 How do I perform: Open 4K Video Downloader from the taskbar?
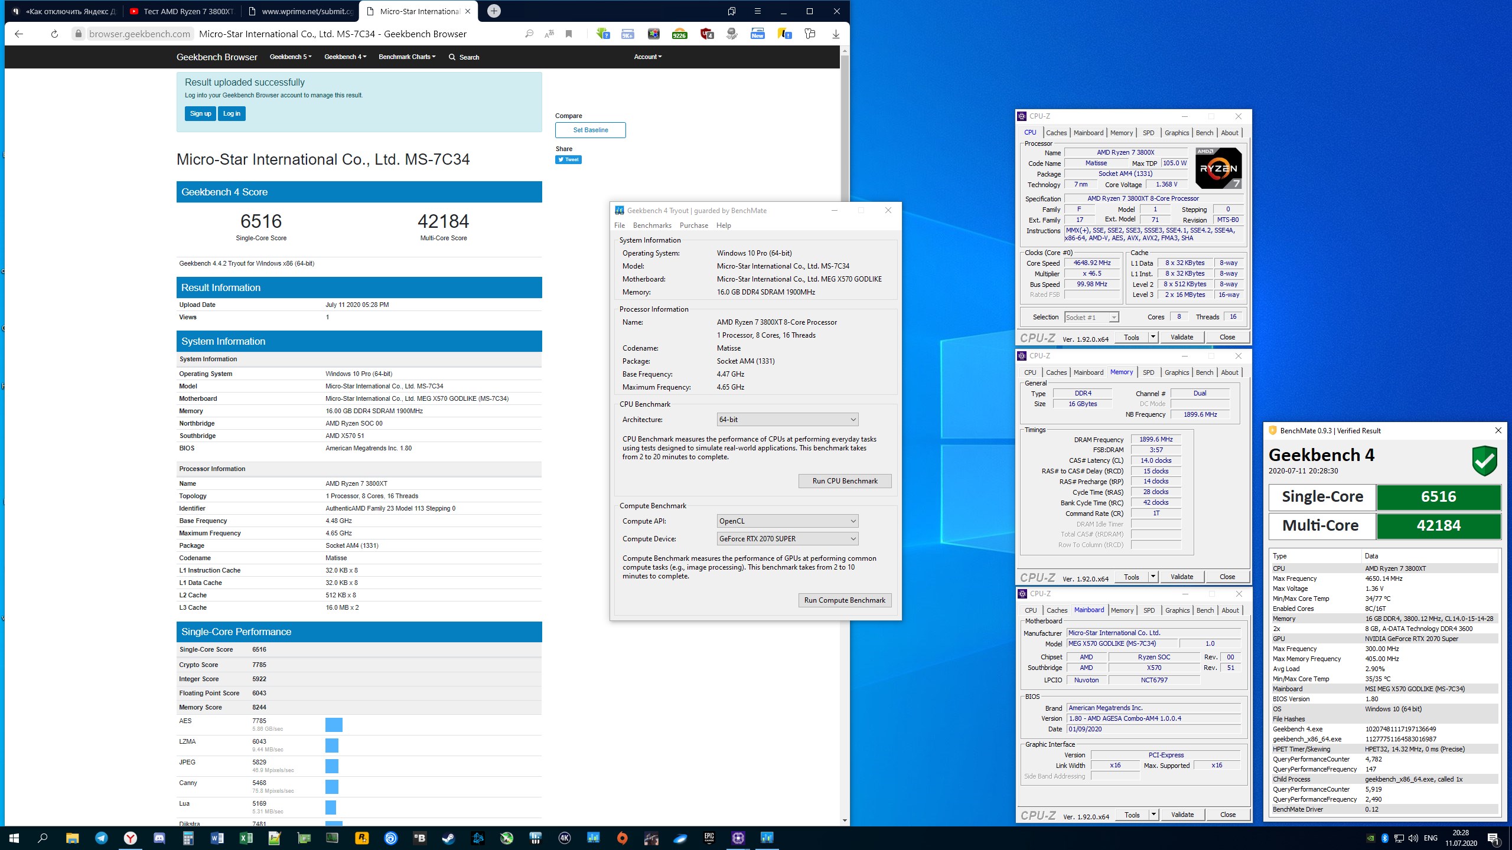[x=565, y=838]
